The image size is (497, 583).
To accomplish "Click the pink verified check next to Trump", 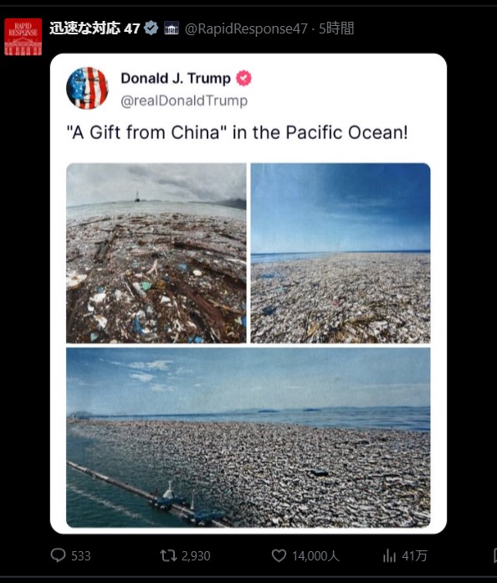I will tap(243, 78).
